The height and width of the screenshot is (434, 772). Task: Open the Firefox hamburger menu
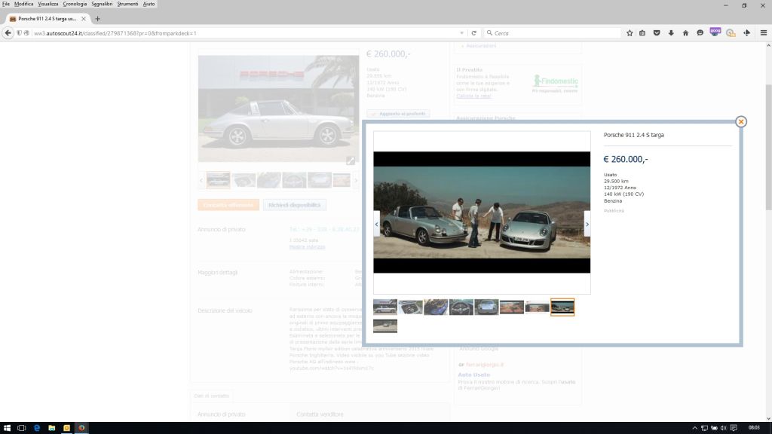(764, 33)
